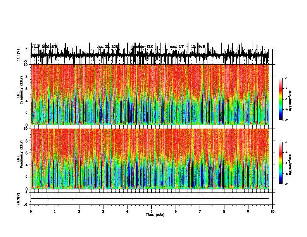
Task: Click the '8' kHz tick on ch.2 axis
Action: tap(27, 141)
